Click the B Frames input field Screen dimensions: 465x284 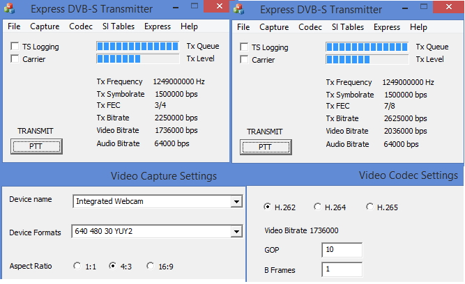(342, 269)
